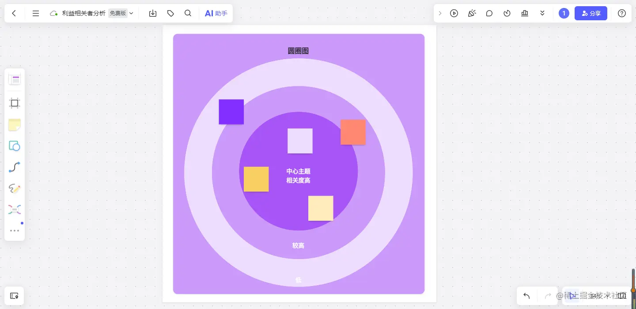Open comments with the speech bubble icon
Image resolution: width=636 pixels, height=309 pixels.
coord(489,13)
